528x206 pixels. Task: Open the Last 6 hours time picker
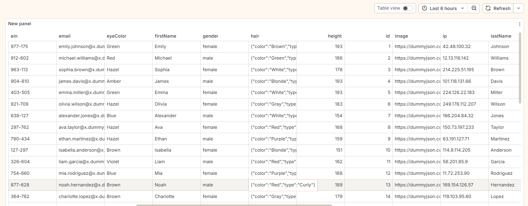pos(443,8)
